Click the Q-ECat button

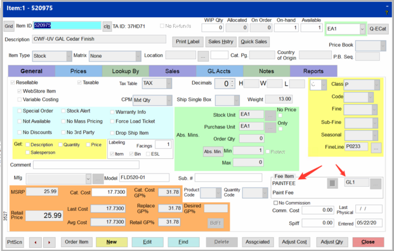point(378,29)
